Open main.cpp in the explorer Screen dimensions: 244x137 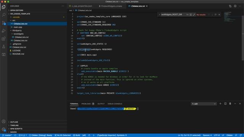coord(18,27)
